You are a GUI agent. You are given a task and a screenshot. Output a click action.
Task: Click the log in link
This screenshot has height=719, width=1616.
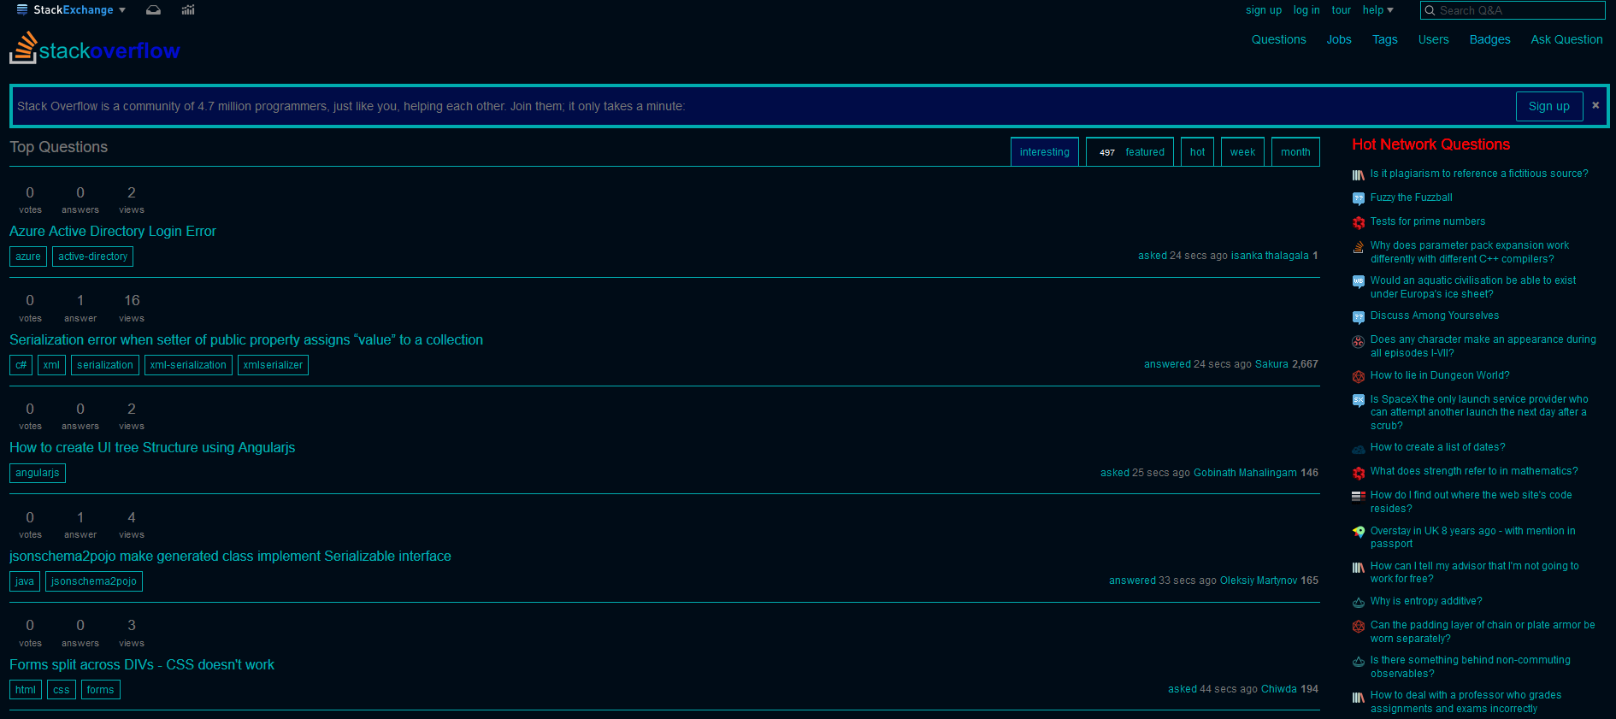1306,10
